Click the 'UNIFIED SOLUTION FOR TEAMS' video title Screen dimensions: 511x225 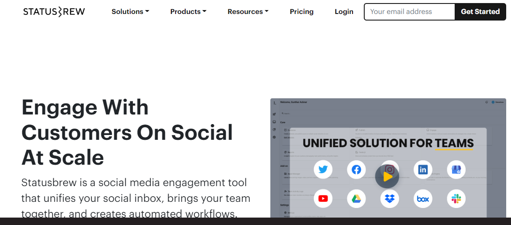[388, 143]
